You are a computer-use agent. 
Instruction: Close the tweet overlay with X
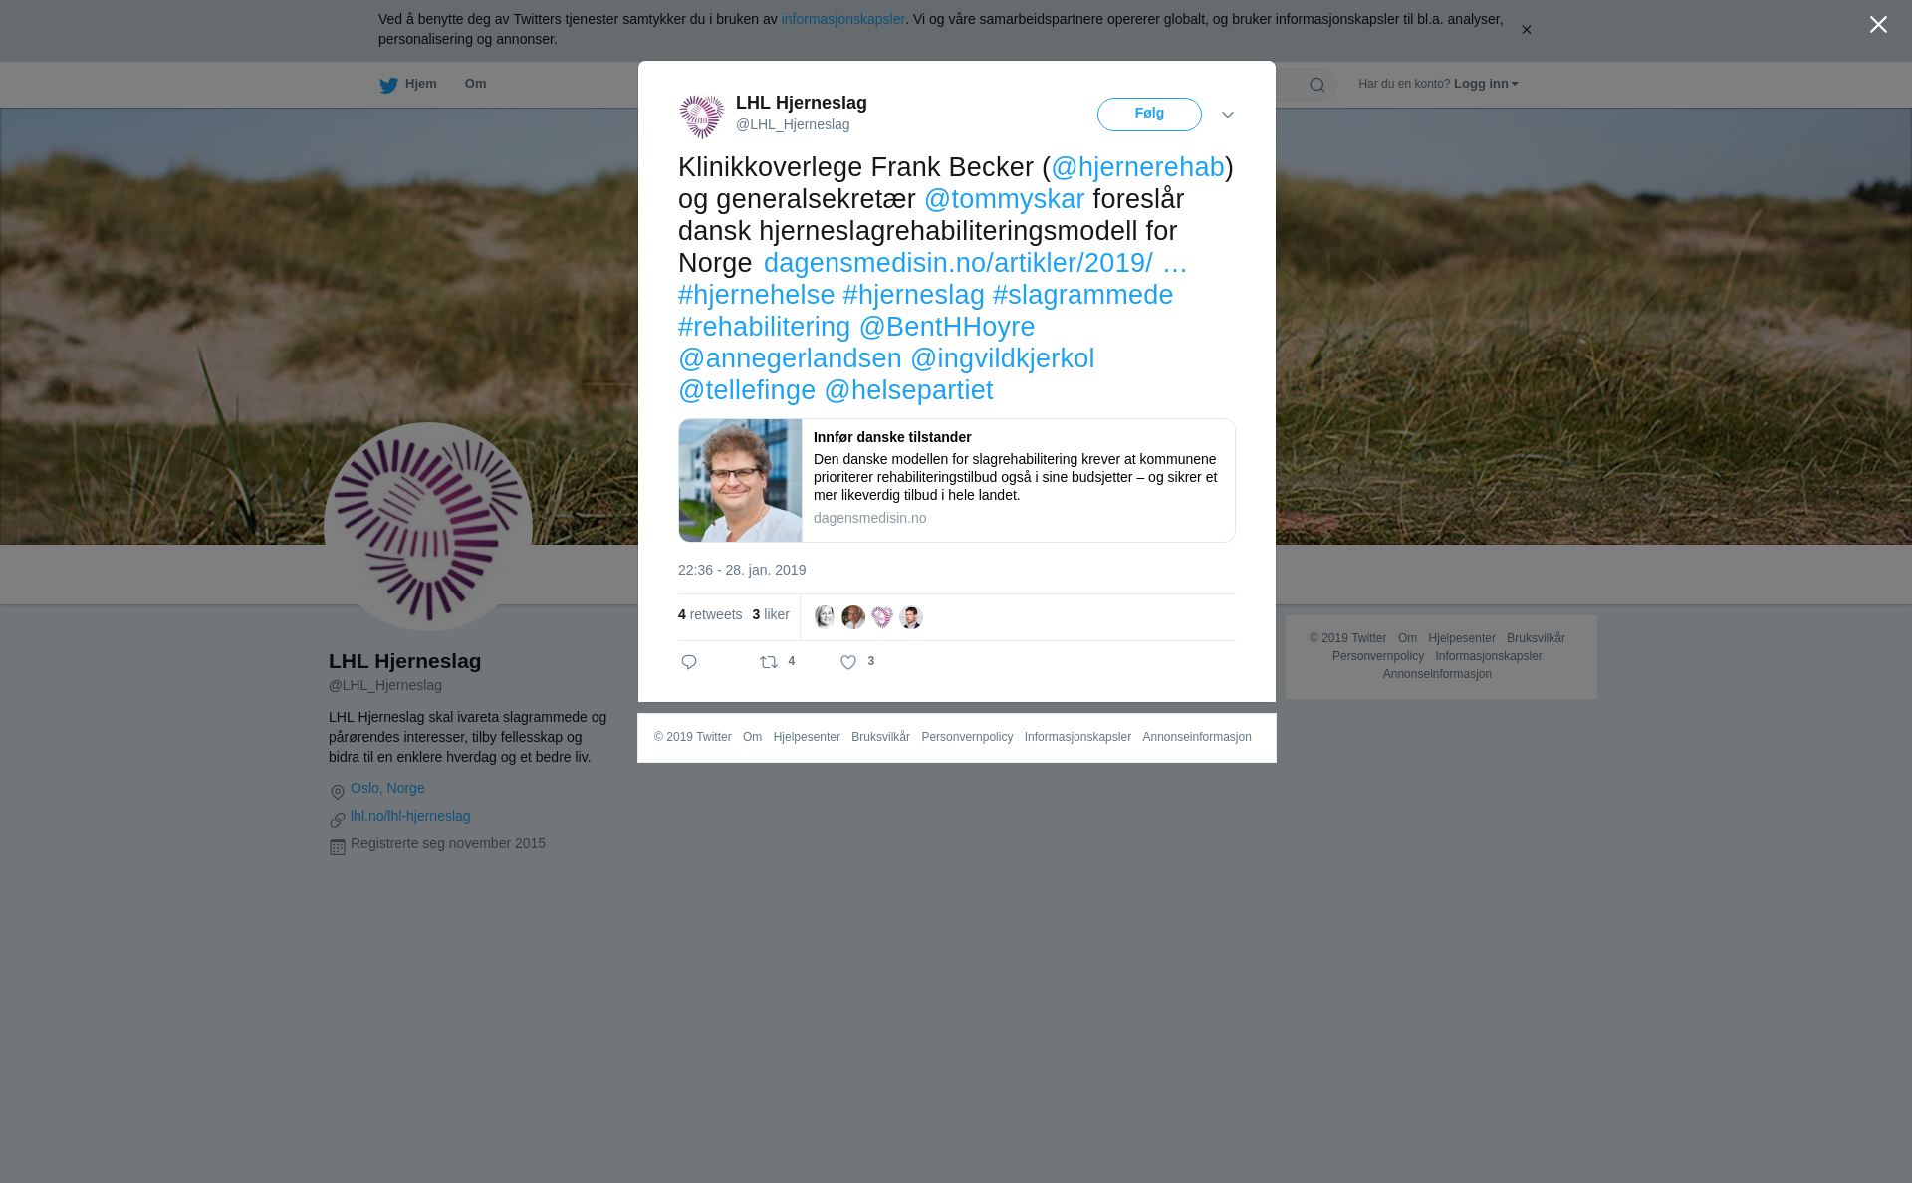(x=1878, y=24)
